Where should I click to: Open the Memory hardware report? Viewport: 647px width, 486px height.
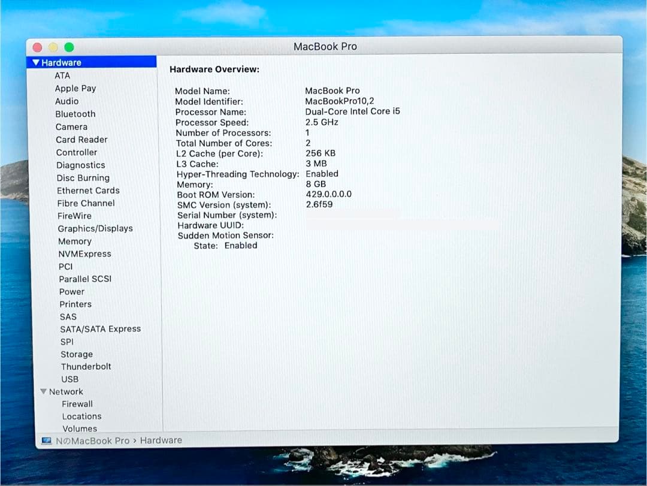click(x=74, y=241)
